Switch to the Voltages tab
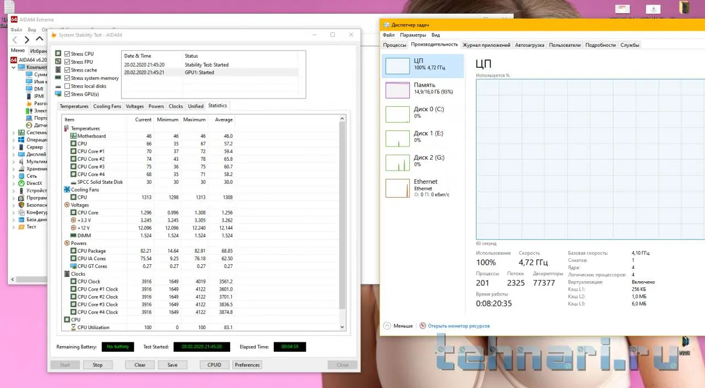Screen dimensions: 705x388 pos(135,106)
